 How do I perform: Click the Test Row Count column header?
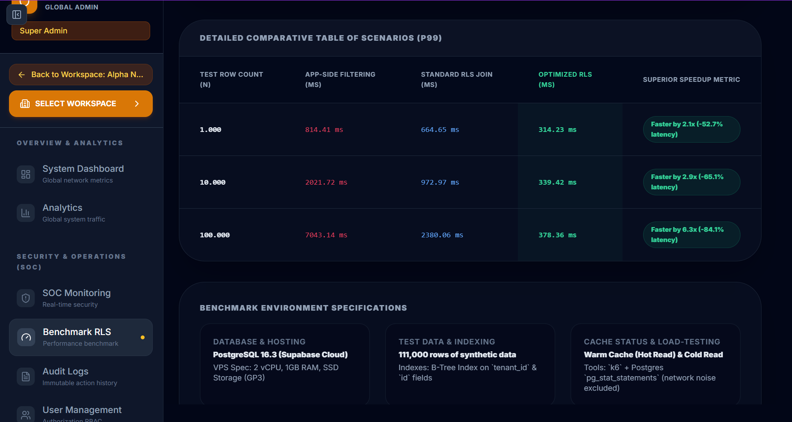pyautogui.click(x=231, y=80)
